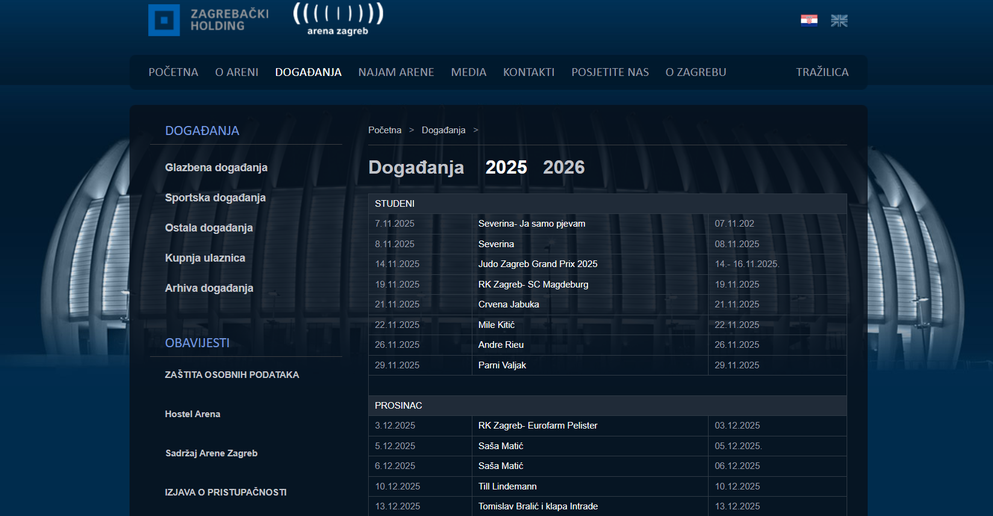Open Glazbena događanja in sidebar
The width and height of the screenshot is (993, 516).
point(216,168)
